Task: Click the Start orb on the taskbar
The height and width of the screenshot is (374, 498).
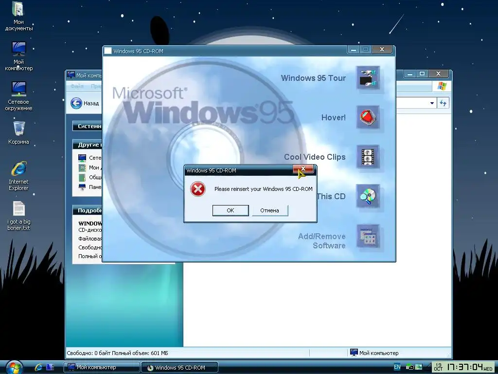Action: 14,368
